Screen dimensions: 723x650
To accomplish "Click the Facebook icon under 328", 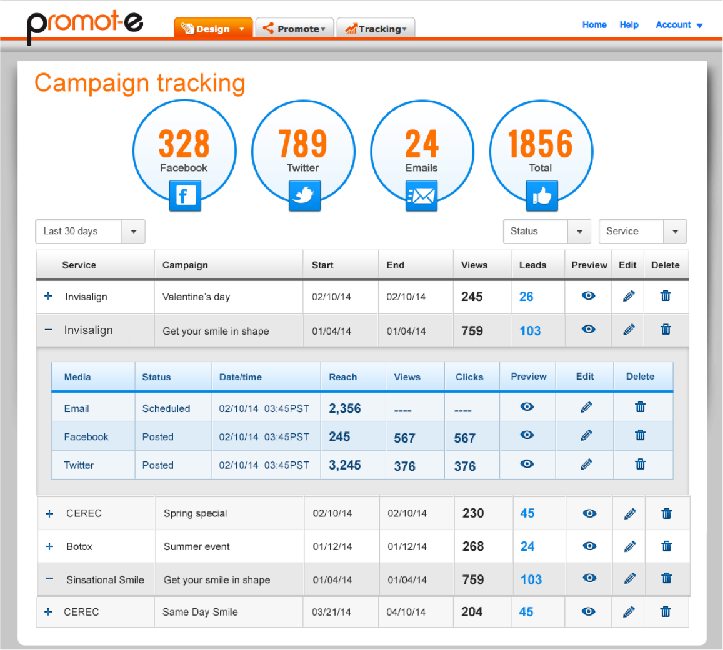I will [185, 196].
